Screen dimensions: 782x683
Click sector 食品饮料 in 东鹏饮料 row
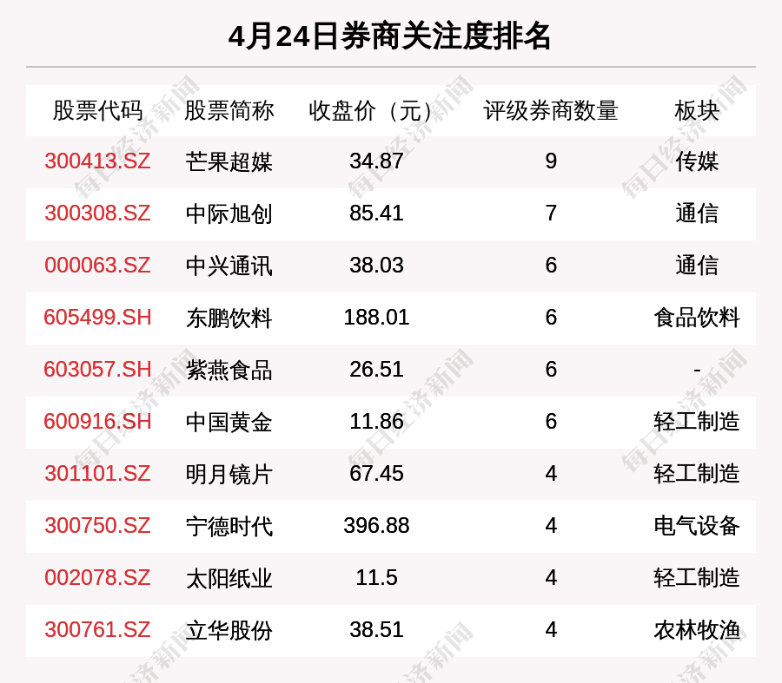(x=697, y=318)
